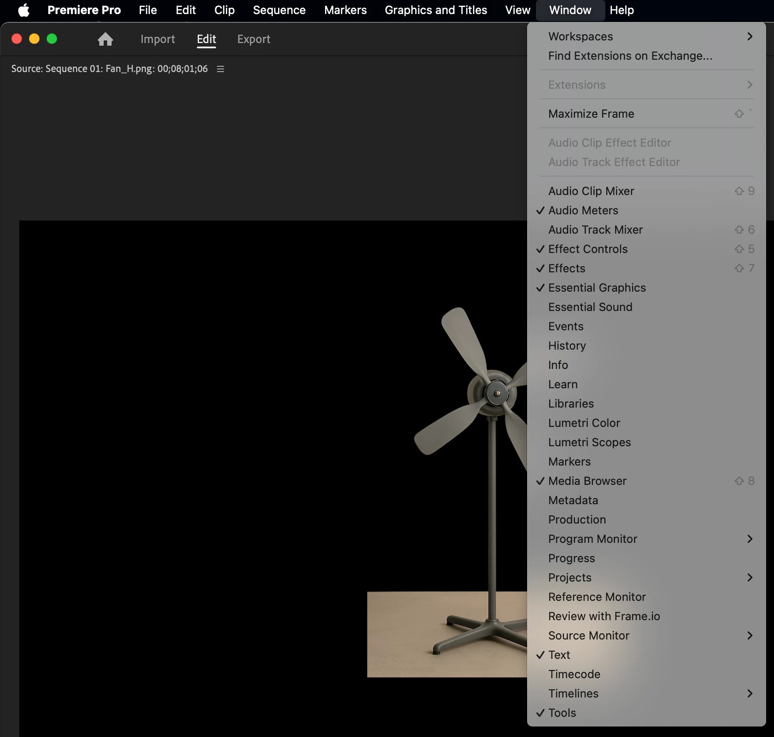
Task: Open Markers panel from Window menu
Action: pyautogui.click(x=647, y=462)
